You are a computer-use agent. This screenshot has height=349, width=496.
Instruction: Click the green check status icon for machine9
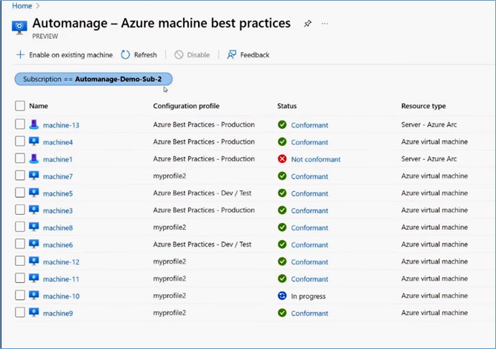282,313
